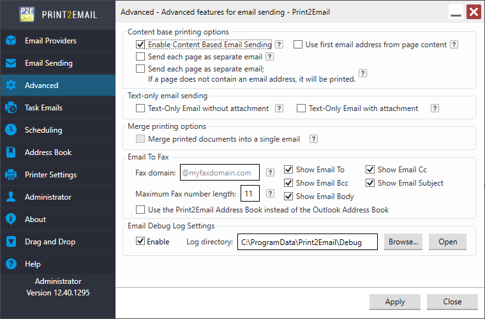Click help icon next to Fax domain field
Viewport: 485px width, 319px height.
point(270,172)
